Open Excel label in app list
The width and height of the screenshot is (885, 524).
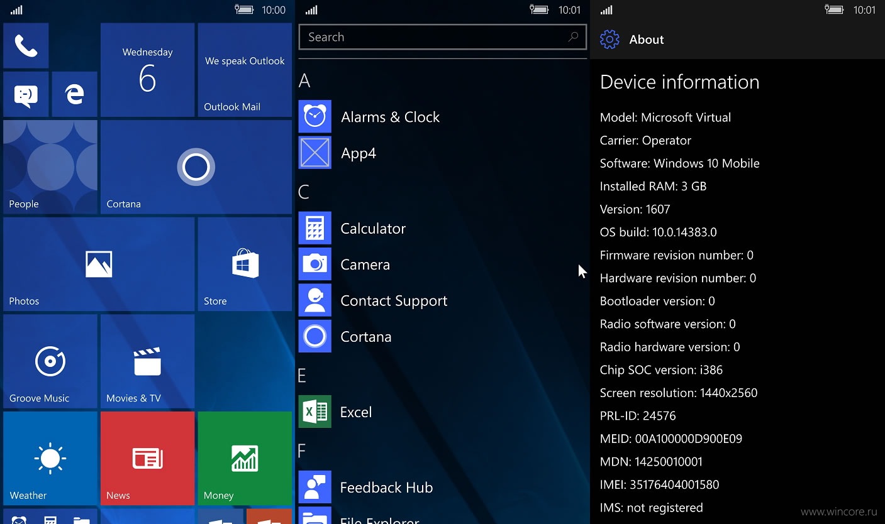(x=356, y=412)
